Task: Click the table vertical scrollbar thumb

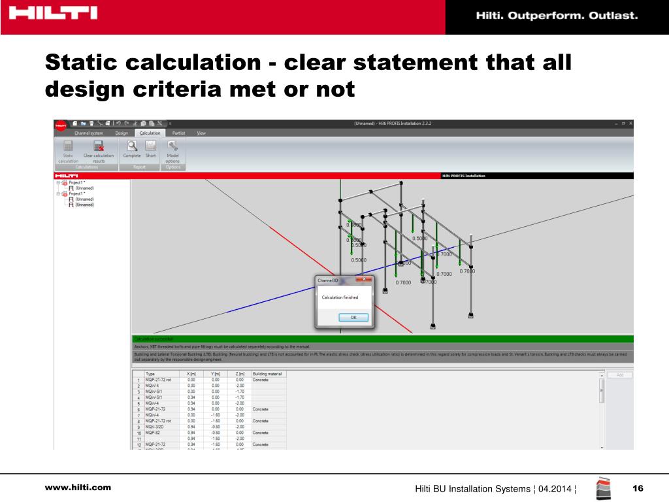Action: (x=602, y=391)
